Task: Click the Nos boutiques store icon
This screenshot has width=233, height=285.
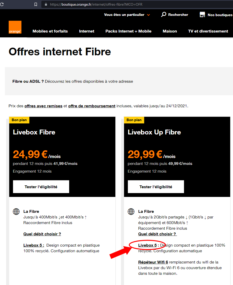Action: 202,15
